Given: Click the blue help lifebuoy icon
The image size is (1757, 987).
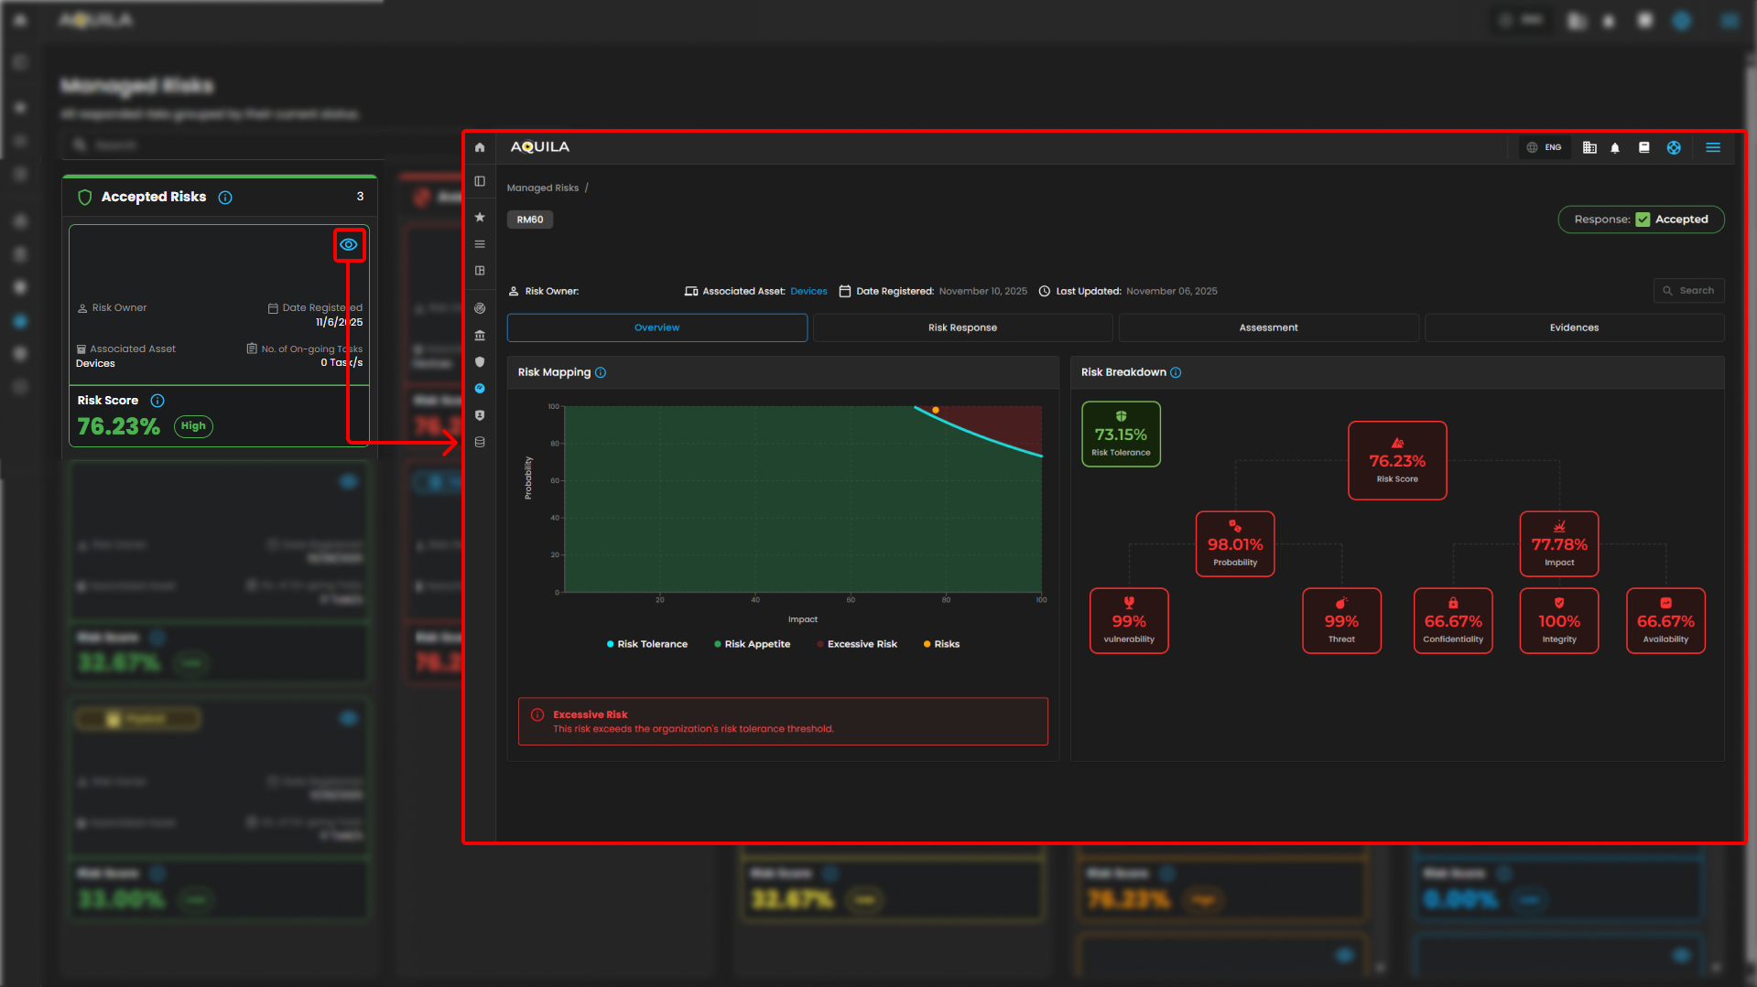Looking at the screenshot, I should click(1674, 147).
